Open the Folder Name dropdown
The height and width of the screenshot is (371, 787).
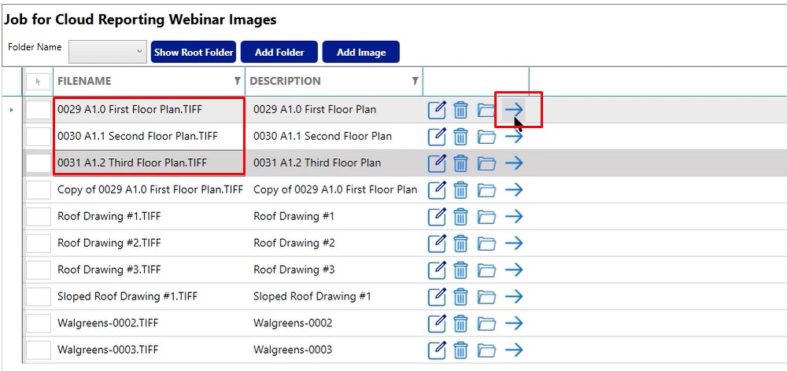(x=107, y=52)
